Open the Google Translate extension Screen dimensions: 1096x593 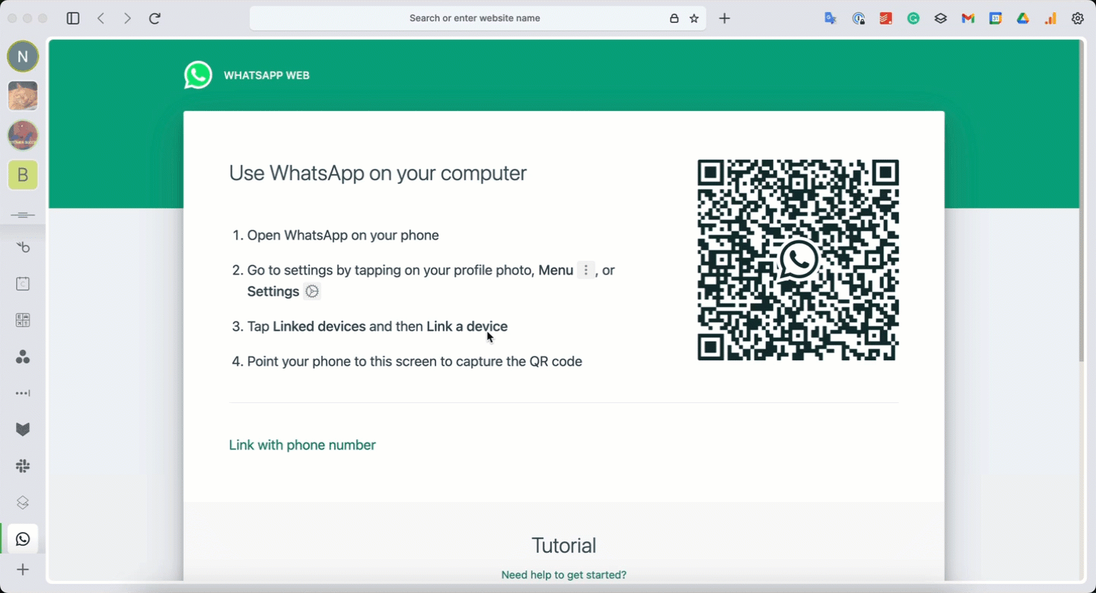tap(830, 18)
